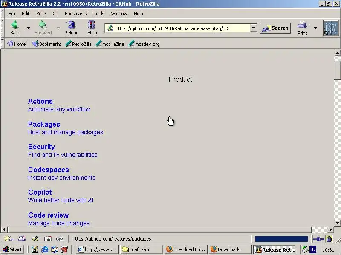Open ChatZilla icon in status bar
This screenshot has width=341, height=255.
coord(60,239)
